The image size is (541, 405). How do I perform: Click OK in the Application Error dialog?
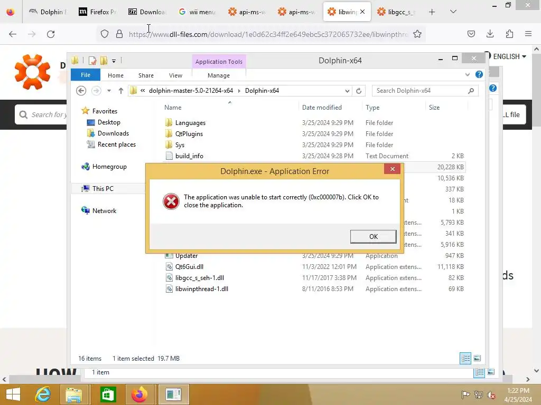(373, 237)
